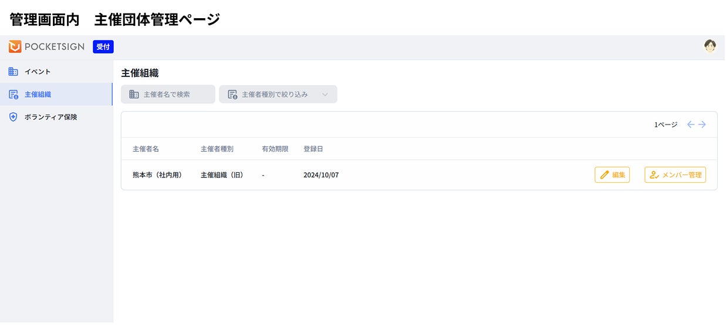The image size is (726, 326).
Task: Click the 有効期限 column header
Action: (275, 149)
